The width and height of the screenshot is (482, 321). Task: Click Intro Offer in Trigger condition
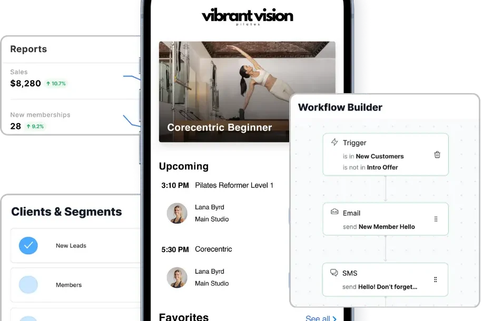point(382,167)
